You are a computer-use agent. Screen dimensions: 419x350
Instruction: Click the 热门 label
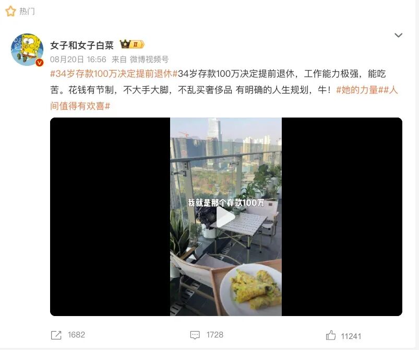click(27, 11)
